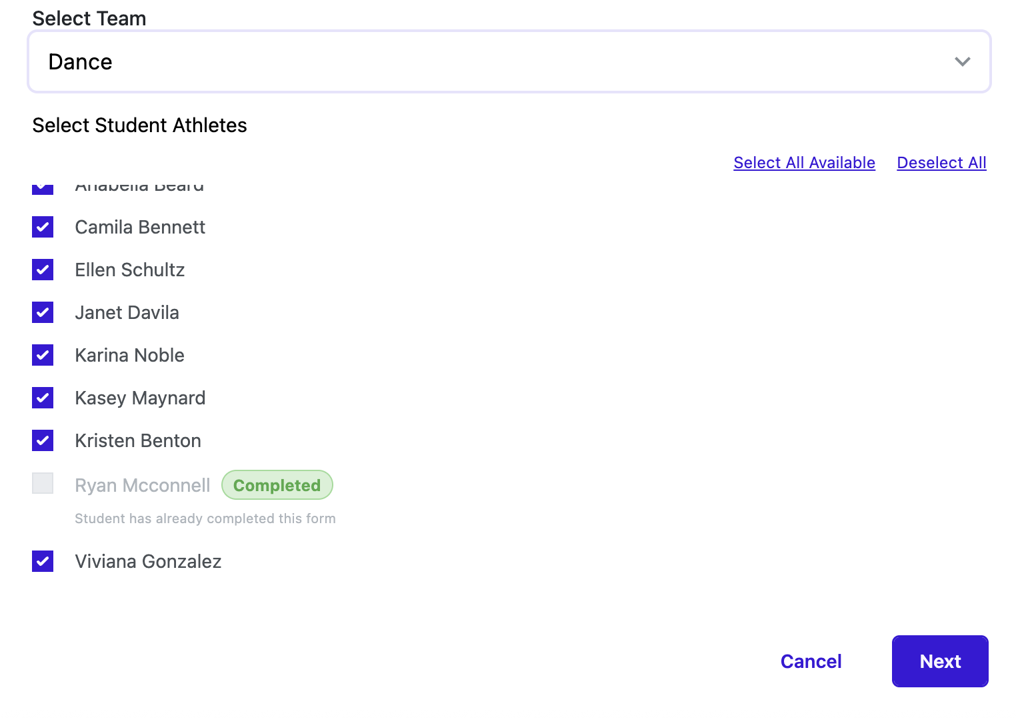Screen dimensions: 1016x718
Task: Uncheck Camila Bennett checkbox
Action: [43, 227]
